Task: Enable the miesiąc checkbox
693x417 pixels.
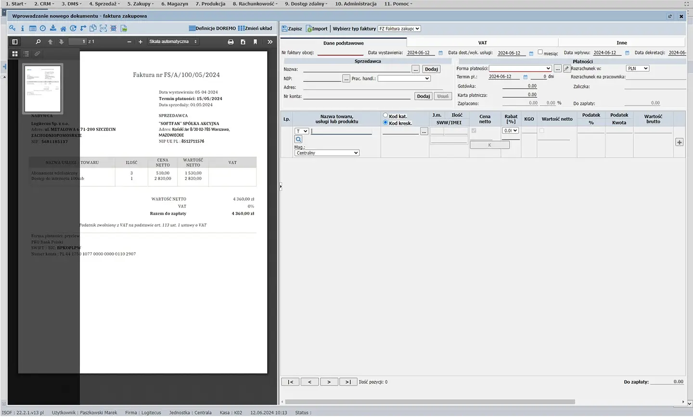Action: click(x=540, y=52)
